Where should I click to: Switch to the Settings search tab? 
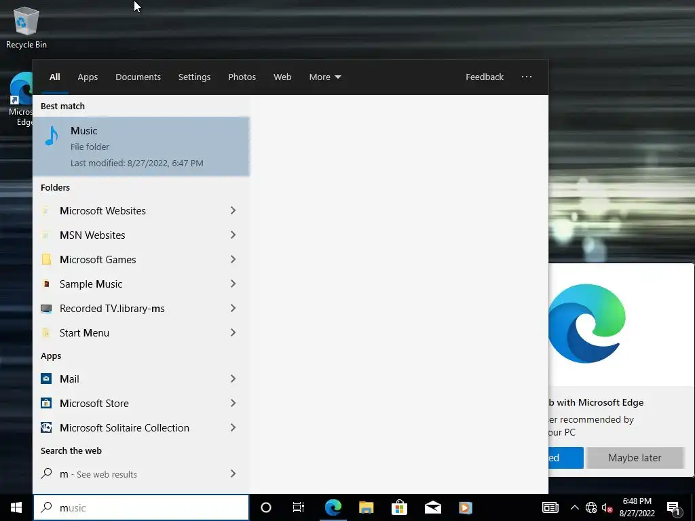(194, 77)
